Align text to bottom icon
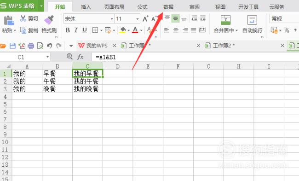This screenshot has height=181, width=299. [x=184, y=19]
